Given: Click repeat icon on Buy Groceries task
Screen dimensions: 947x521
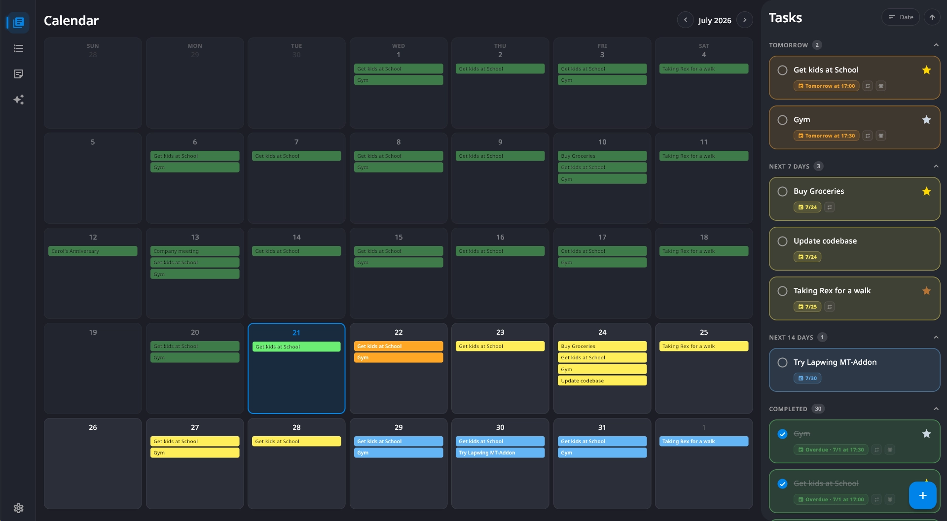Looking at the screenshot, I should (x=830, y=207).
